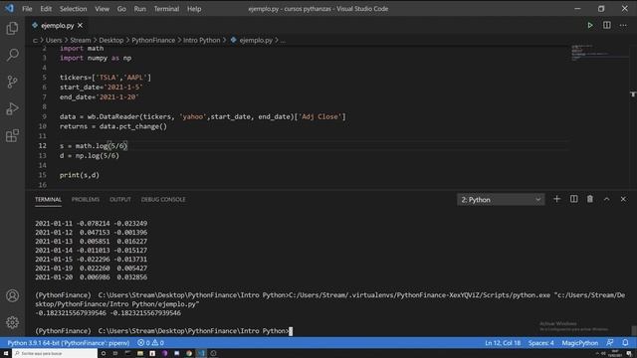Screen dimensions: 637x358
Task: Select Python 3.9.1 interpreter in status bar
Action: 69,343
